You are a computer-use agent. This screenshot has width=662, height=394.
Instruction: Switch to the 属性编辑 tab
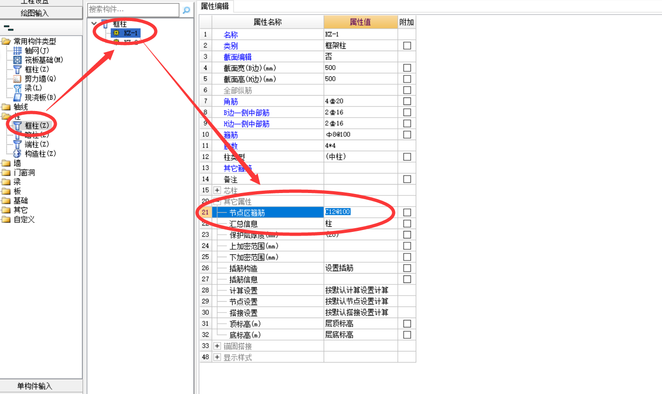[x=215, y=6]
